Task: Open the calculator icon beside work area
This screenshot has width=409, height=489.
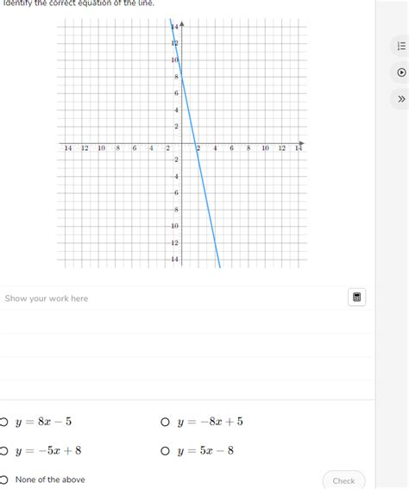Action: pos(356,298)
